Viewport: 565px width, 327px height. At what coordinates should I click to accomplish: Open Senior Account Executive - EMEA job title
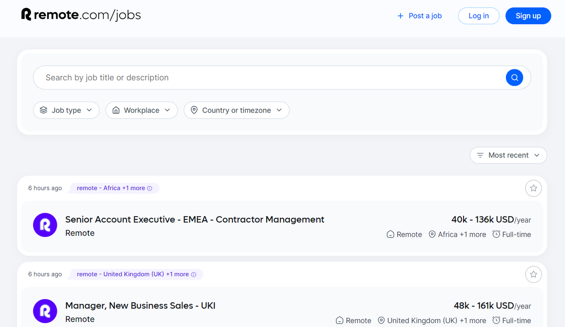[195, 220]
